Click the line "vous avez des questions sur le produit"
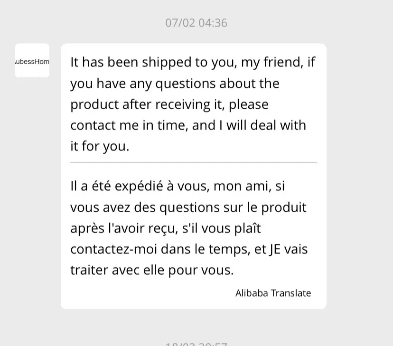This screenshot has height=346, width=393. (x=188, y=207)
